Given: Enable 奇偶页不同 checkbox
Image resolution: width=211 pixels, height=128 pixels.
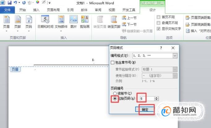Looking at the screenshot, I should point(158,23).
